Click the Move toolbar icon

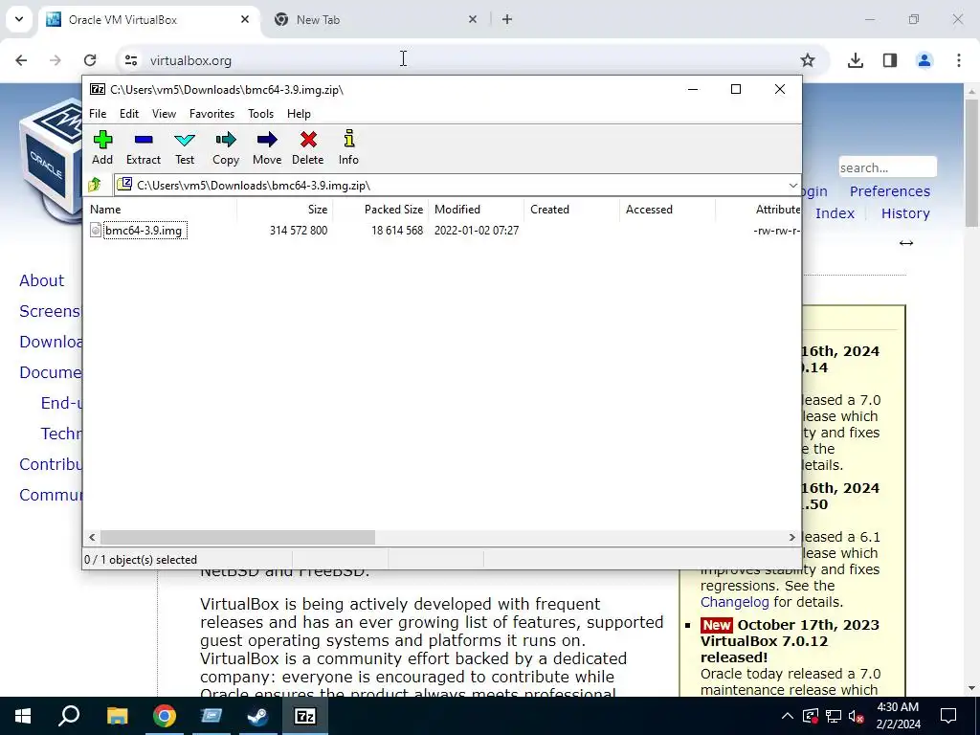pos(267,148)
